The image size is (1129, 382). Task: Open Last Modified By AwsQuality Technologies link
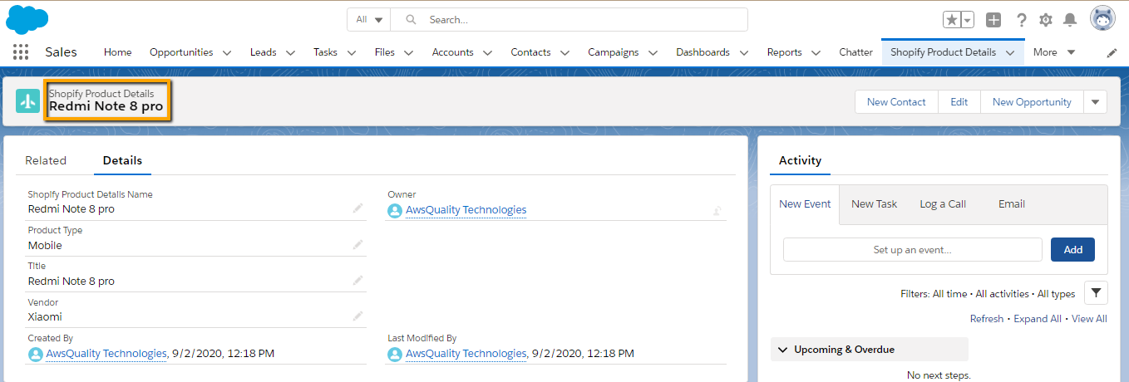tap(466, 354)
